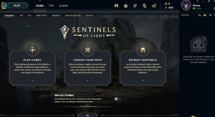The image size is (215, 117).
Task: Open the CLASH tab
Action: (x=63, y=6)
